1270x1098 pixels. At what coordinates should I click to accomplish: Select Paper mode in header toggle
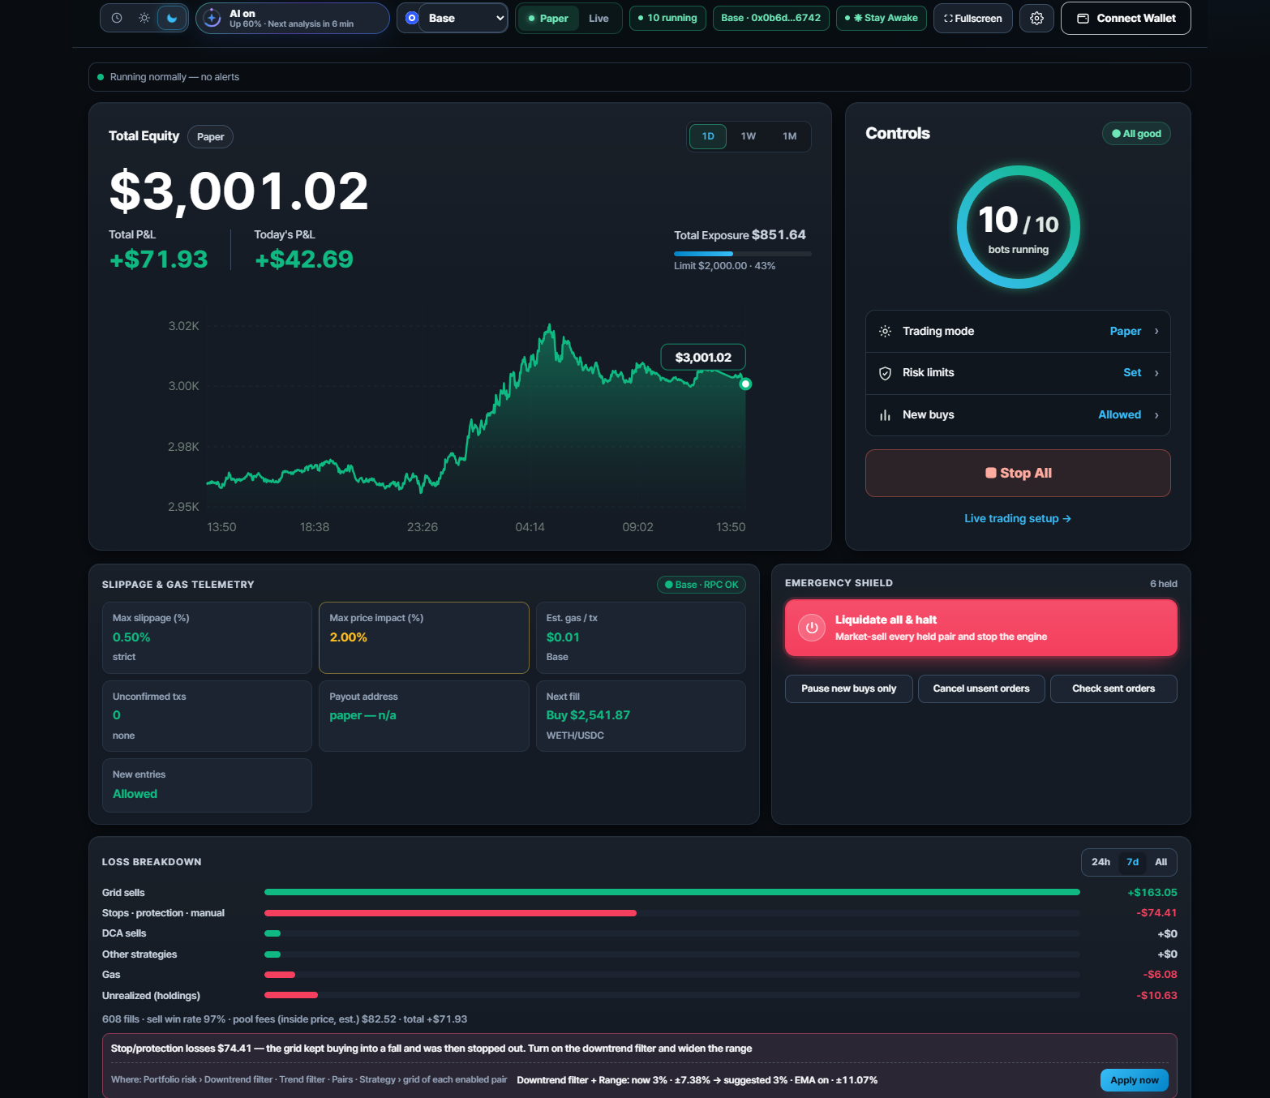[x=548, y=18]
